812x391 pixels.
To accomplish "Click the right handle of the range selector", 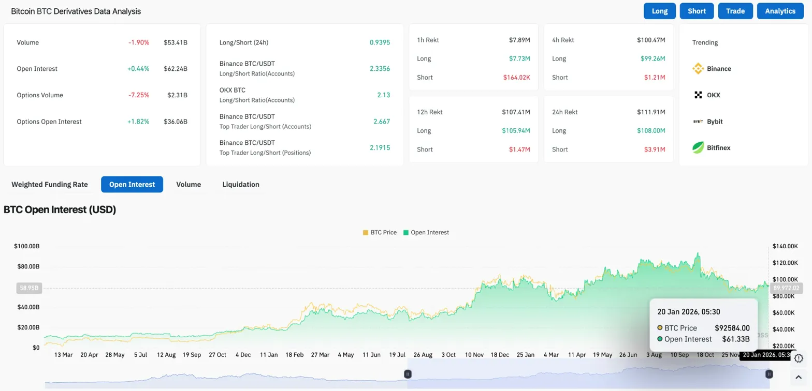I will click(x=769, y=374).
